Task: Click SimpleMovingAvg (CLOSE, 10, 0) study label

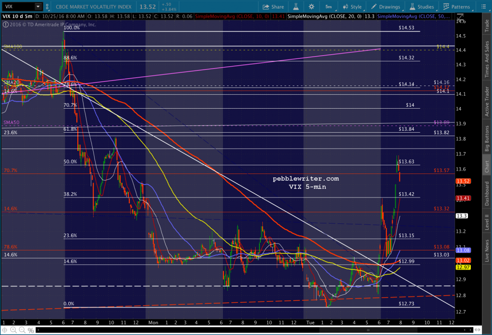Action: click(232, 16)
